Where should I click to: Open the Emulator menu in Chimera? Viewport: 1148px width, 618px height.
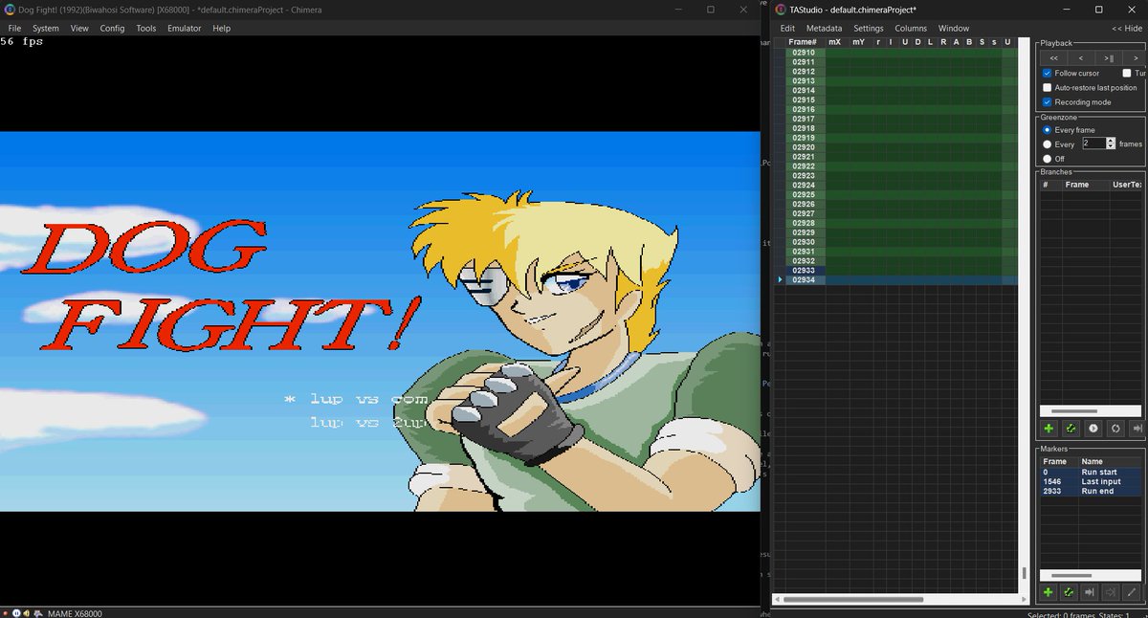point(185,28)
